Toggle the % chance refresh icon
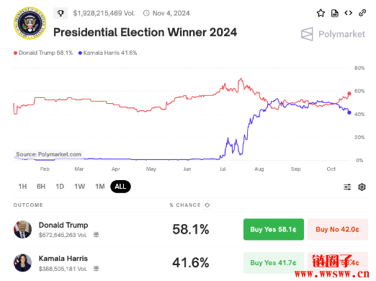This screenshot has width=376, height=281. coord(207,205)
